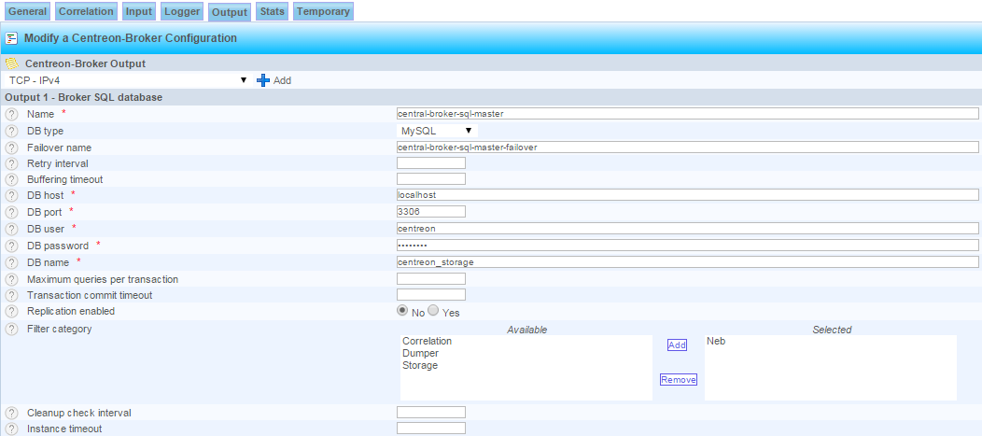Click help icon for Instance timeout
Screen dimensions: 982x436
11,429
